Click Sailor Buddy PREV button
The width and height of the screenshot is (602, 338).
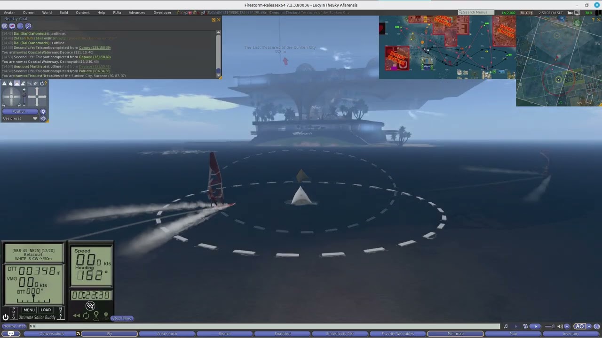14,313
